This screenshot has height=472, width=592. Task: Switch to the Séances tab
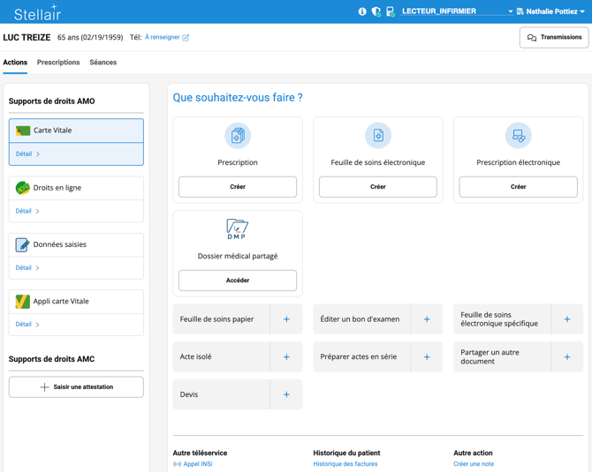pos(102,63)
